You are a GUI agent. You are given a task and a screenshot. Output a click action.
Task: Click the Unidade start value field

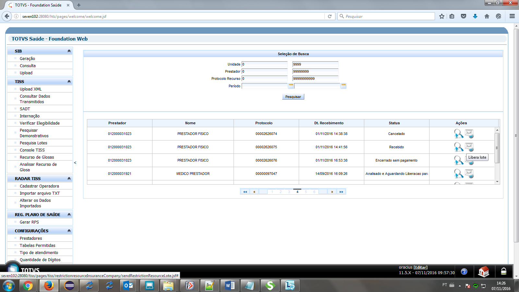point(265,64)
